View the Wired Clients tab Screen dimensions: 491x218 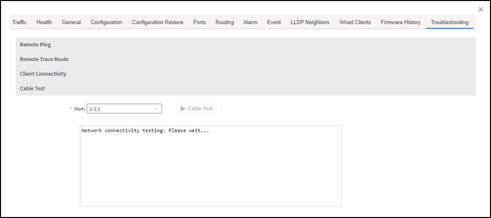point(355,22)
